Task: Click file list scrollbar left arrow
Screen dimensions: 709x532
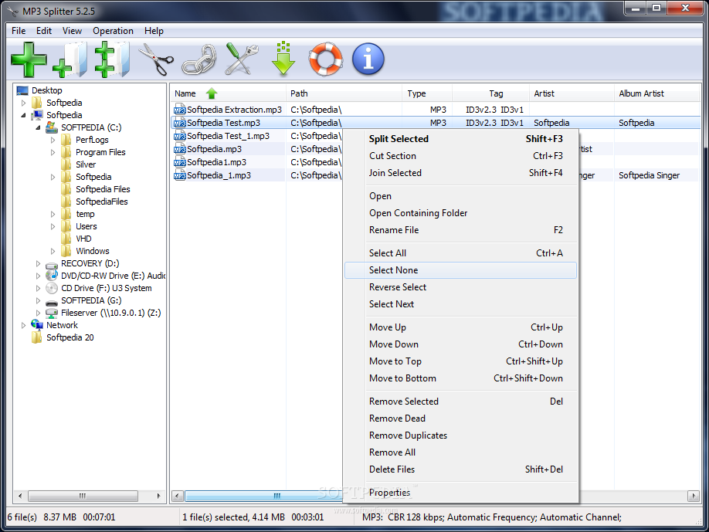Action: click(x=178, y=496)
